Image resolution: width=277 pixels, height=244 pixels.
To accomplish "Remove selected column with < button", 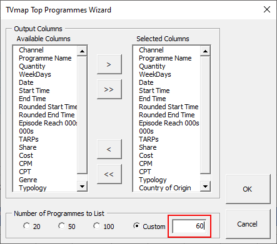I will [x=109, y=149].
